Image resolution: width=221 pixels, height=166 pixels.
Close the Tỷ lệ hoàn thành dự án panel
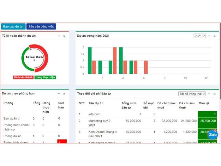(x=64, y=36)
